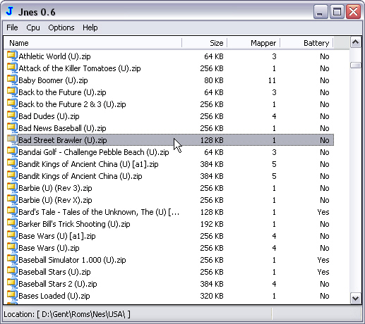Select Bandai Golf - Challenge Pebble Beach (U).zip
This screenshot has height=324, width=365.
[x=94, y=152]
